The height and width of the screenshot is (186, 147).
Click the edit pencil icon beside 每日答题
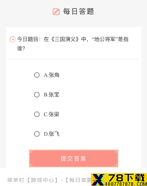coord(56,12)
